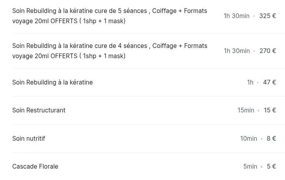Select the 4 séances kératine cure service
This screenshot has width=285, height=180.
coord(110,51)
